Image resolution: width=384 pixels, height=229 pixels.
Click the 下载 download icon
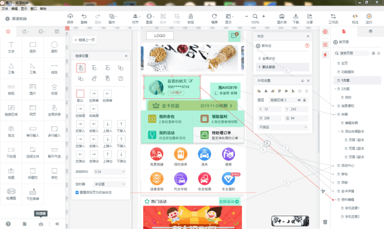click(295, 16)
